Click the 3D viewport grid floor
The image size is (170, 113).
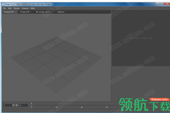[56, 65]
